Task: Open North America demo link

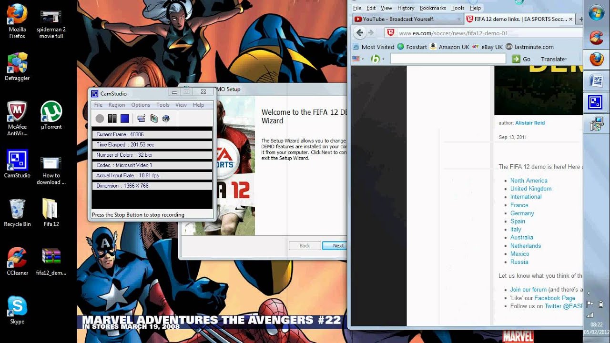Action: coord(529,181)
